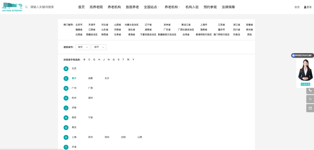
Task: Select 北京市 in hot cities
Action: point(79,25)
